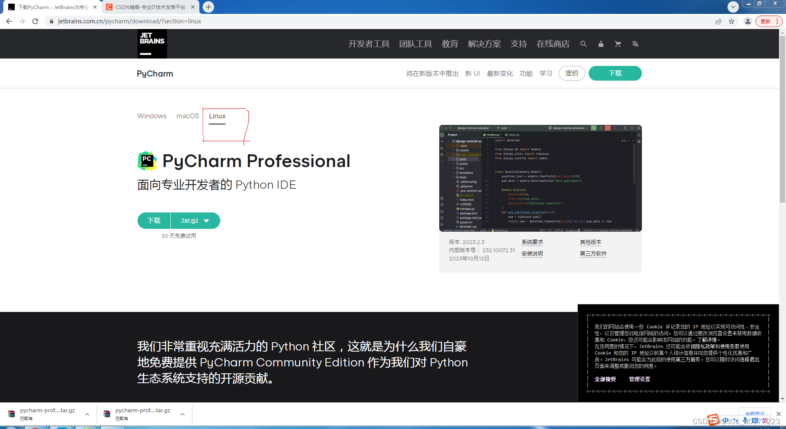Refresh the page
Screen dimensions: 786x429
coord(35,21)
